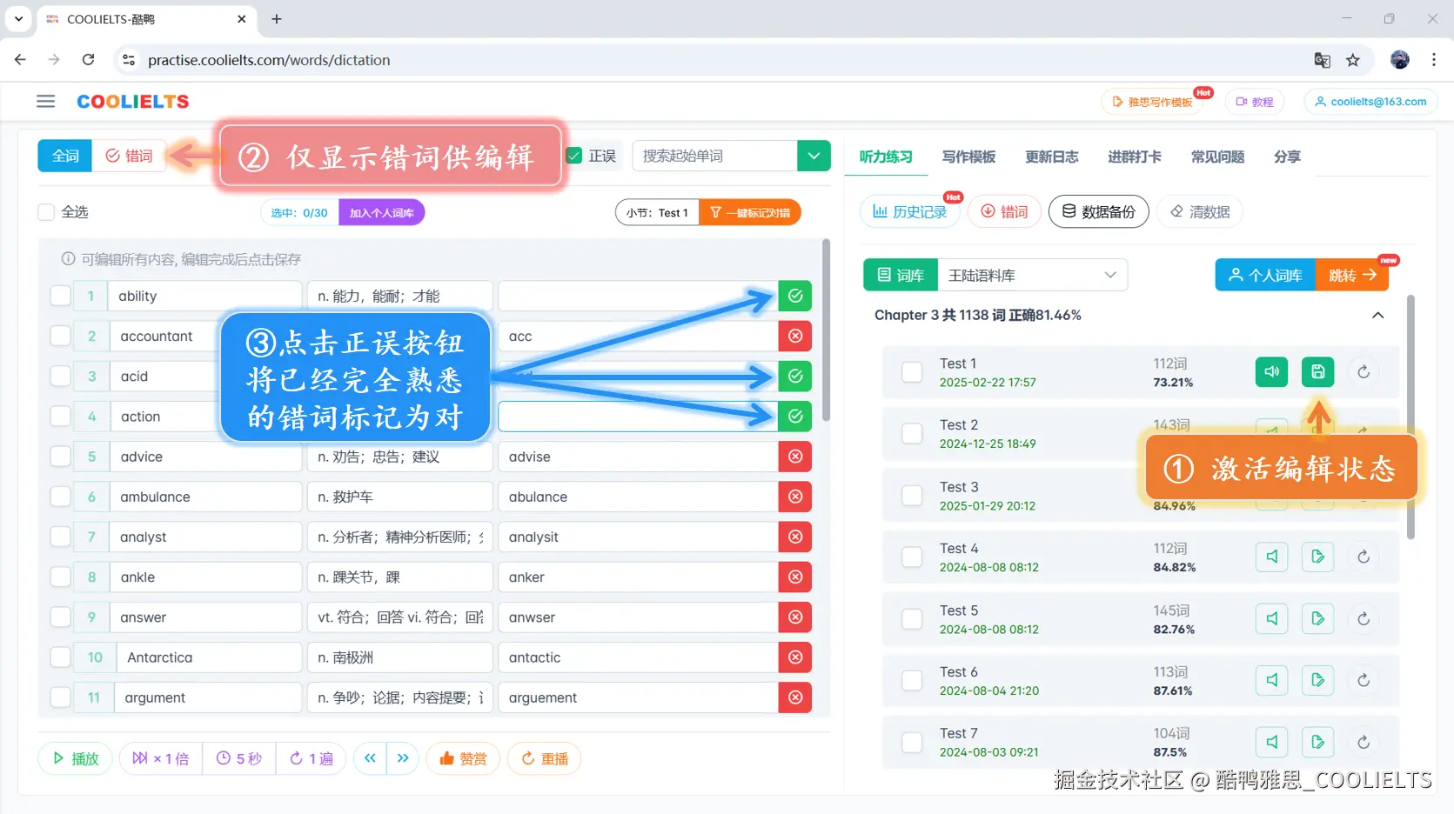The height and width of the screenshot is (814, 1454).
Task: Switch to the 听力练习 tab
Action: pos(886,157)
